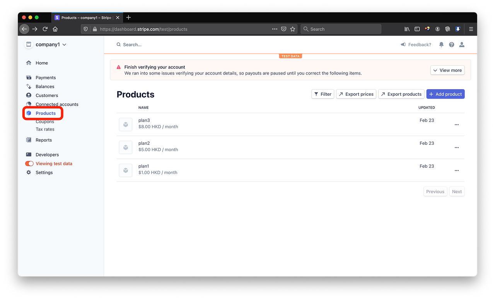Open the Firefox hamburger menu
495x300 pixels.
pyautogui.click(x=471, y=29)
